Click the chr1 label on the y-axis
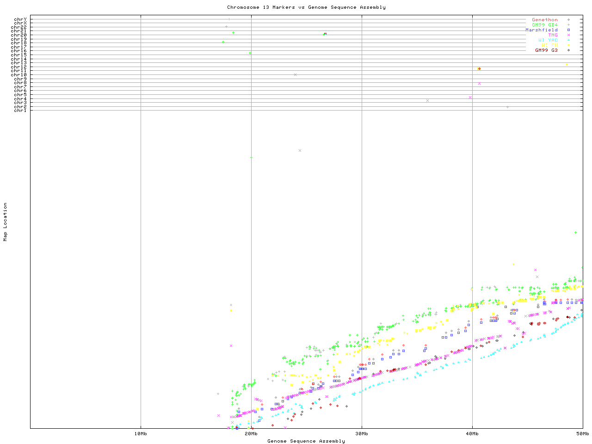This screenshot has height=444, width=592. click(x=20, y=111)
